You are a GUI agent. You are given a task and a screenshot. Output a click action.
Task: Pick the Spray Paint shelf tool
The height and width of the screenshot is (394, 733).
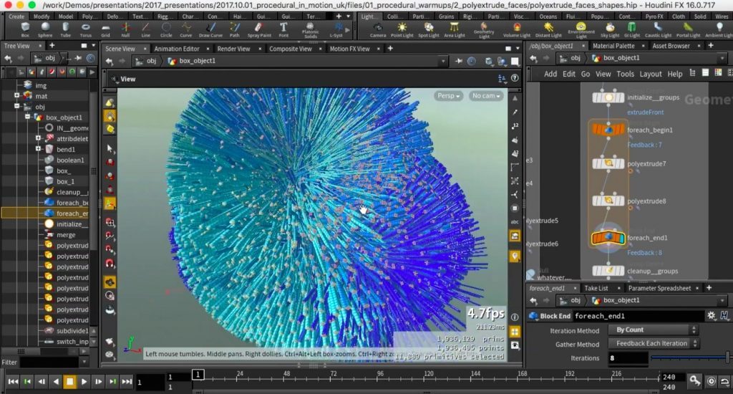pos(258,29)
